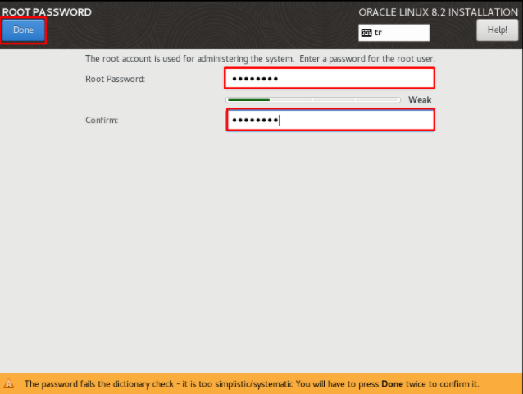523x394 pixels.
Task: Click the blue Done button
Action: 23,30
